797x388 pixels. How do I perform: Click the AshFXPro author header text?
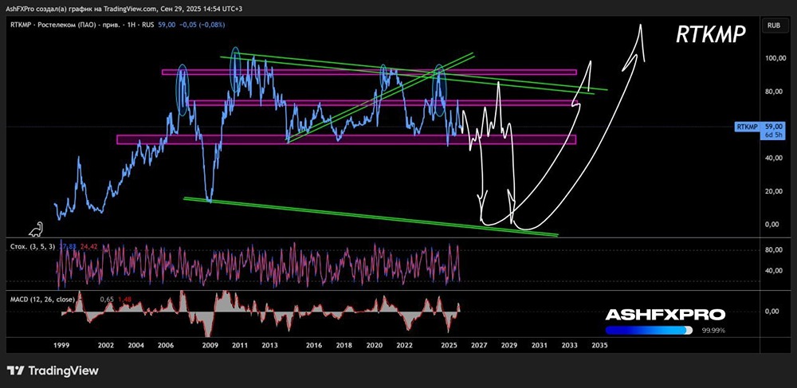click(20, 9)
